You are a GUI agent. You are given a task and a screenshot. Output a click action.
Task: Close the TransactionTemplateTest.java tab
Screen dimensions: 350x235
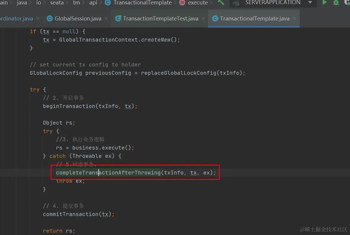[x=203, y=18]
